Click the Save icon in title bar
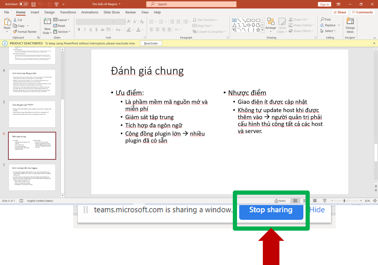This screenshot has height=265, width=378. point(34,4)
